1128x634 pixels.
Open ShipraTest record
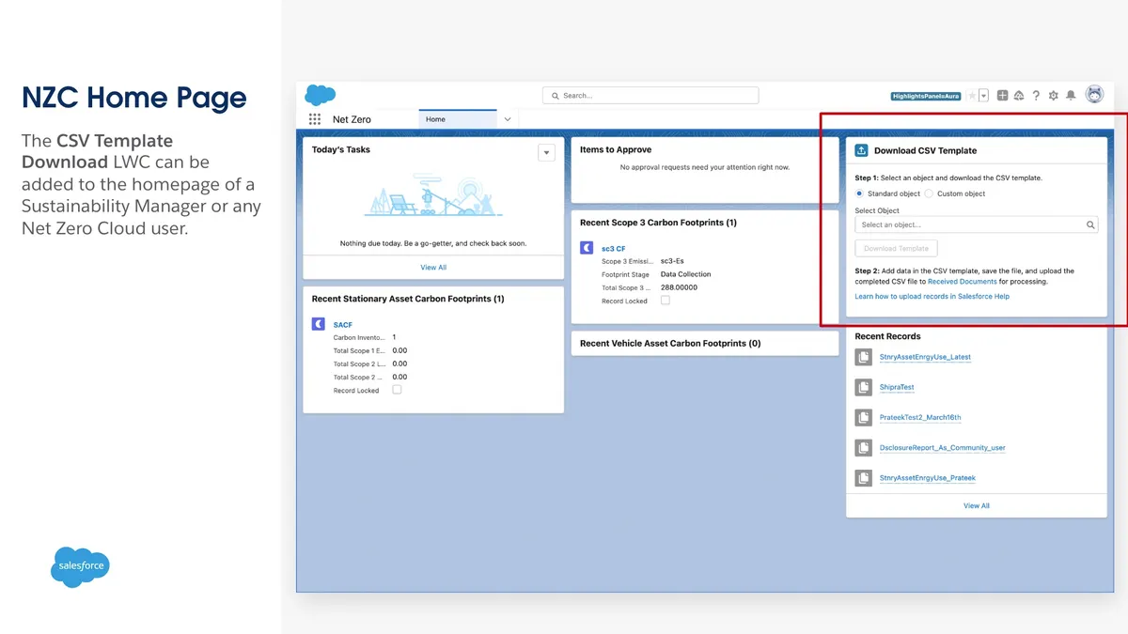897,387
